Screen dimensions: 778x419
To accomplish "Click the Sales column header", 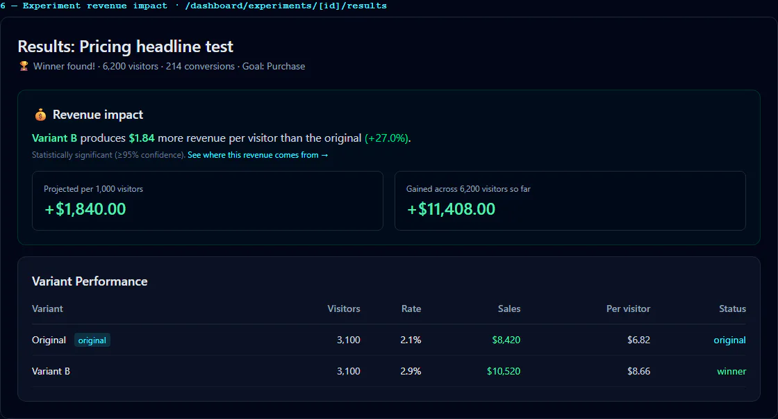I will coord(509,309).
